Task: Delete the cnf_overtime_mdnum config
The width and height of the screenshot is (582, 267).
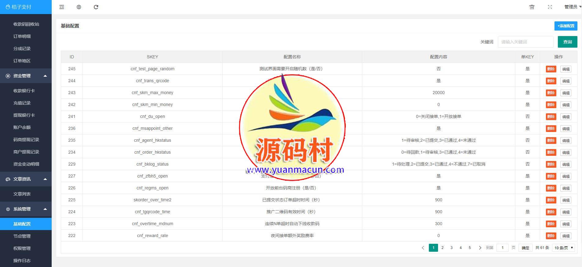Action: pos(551,224)
